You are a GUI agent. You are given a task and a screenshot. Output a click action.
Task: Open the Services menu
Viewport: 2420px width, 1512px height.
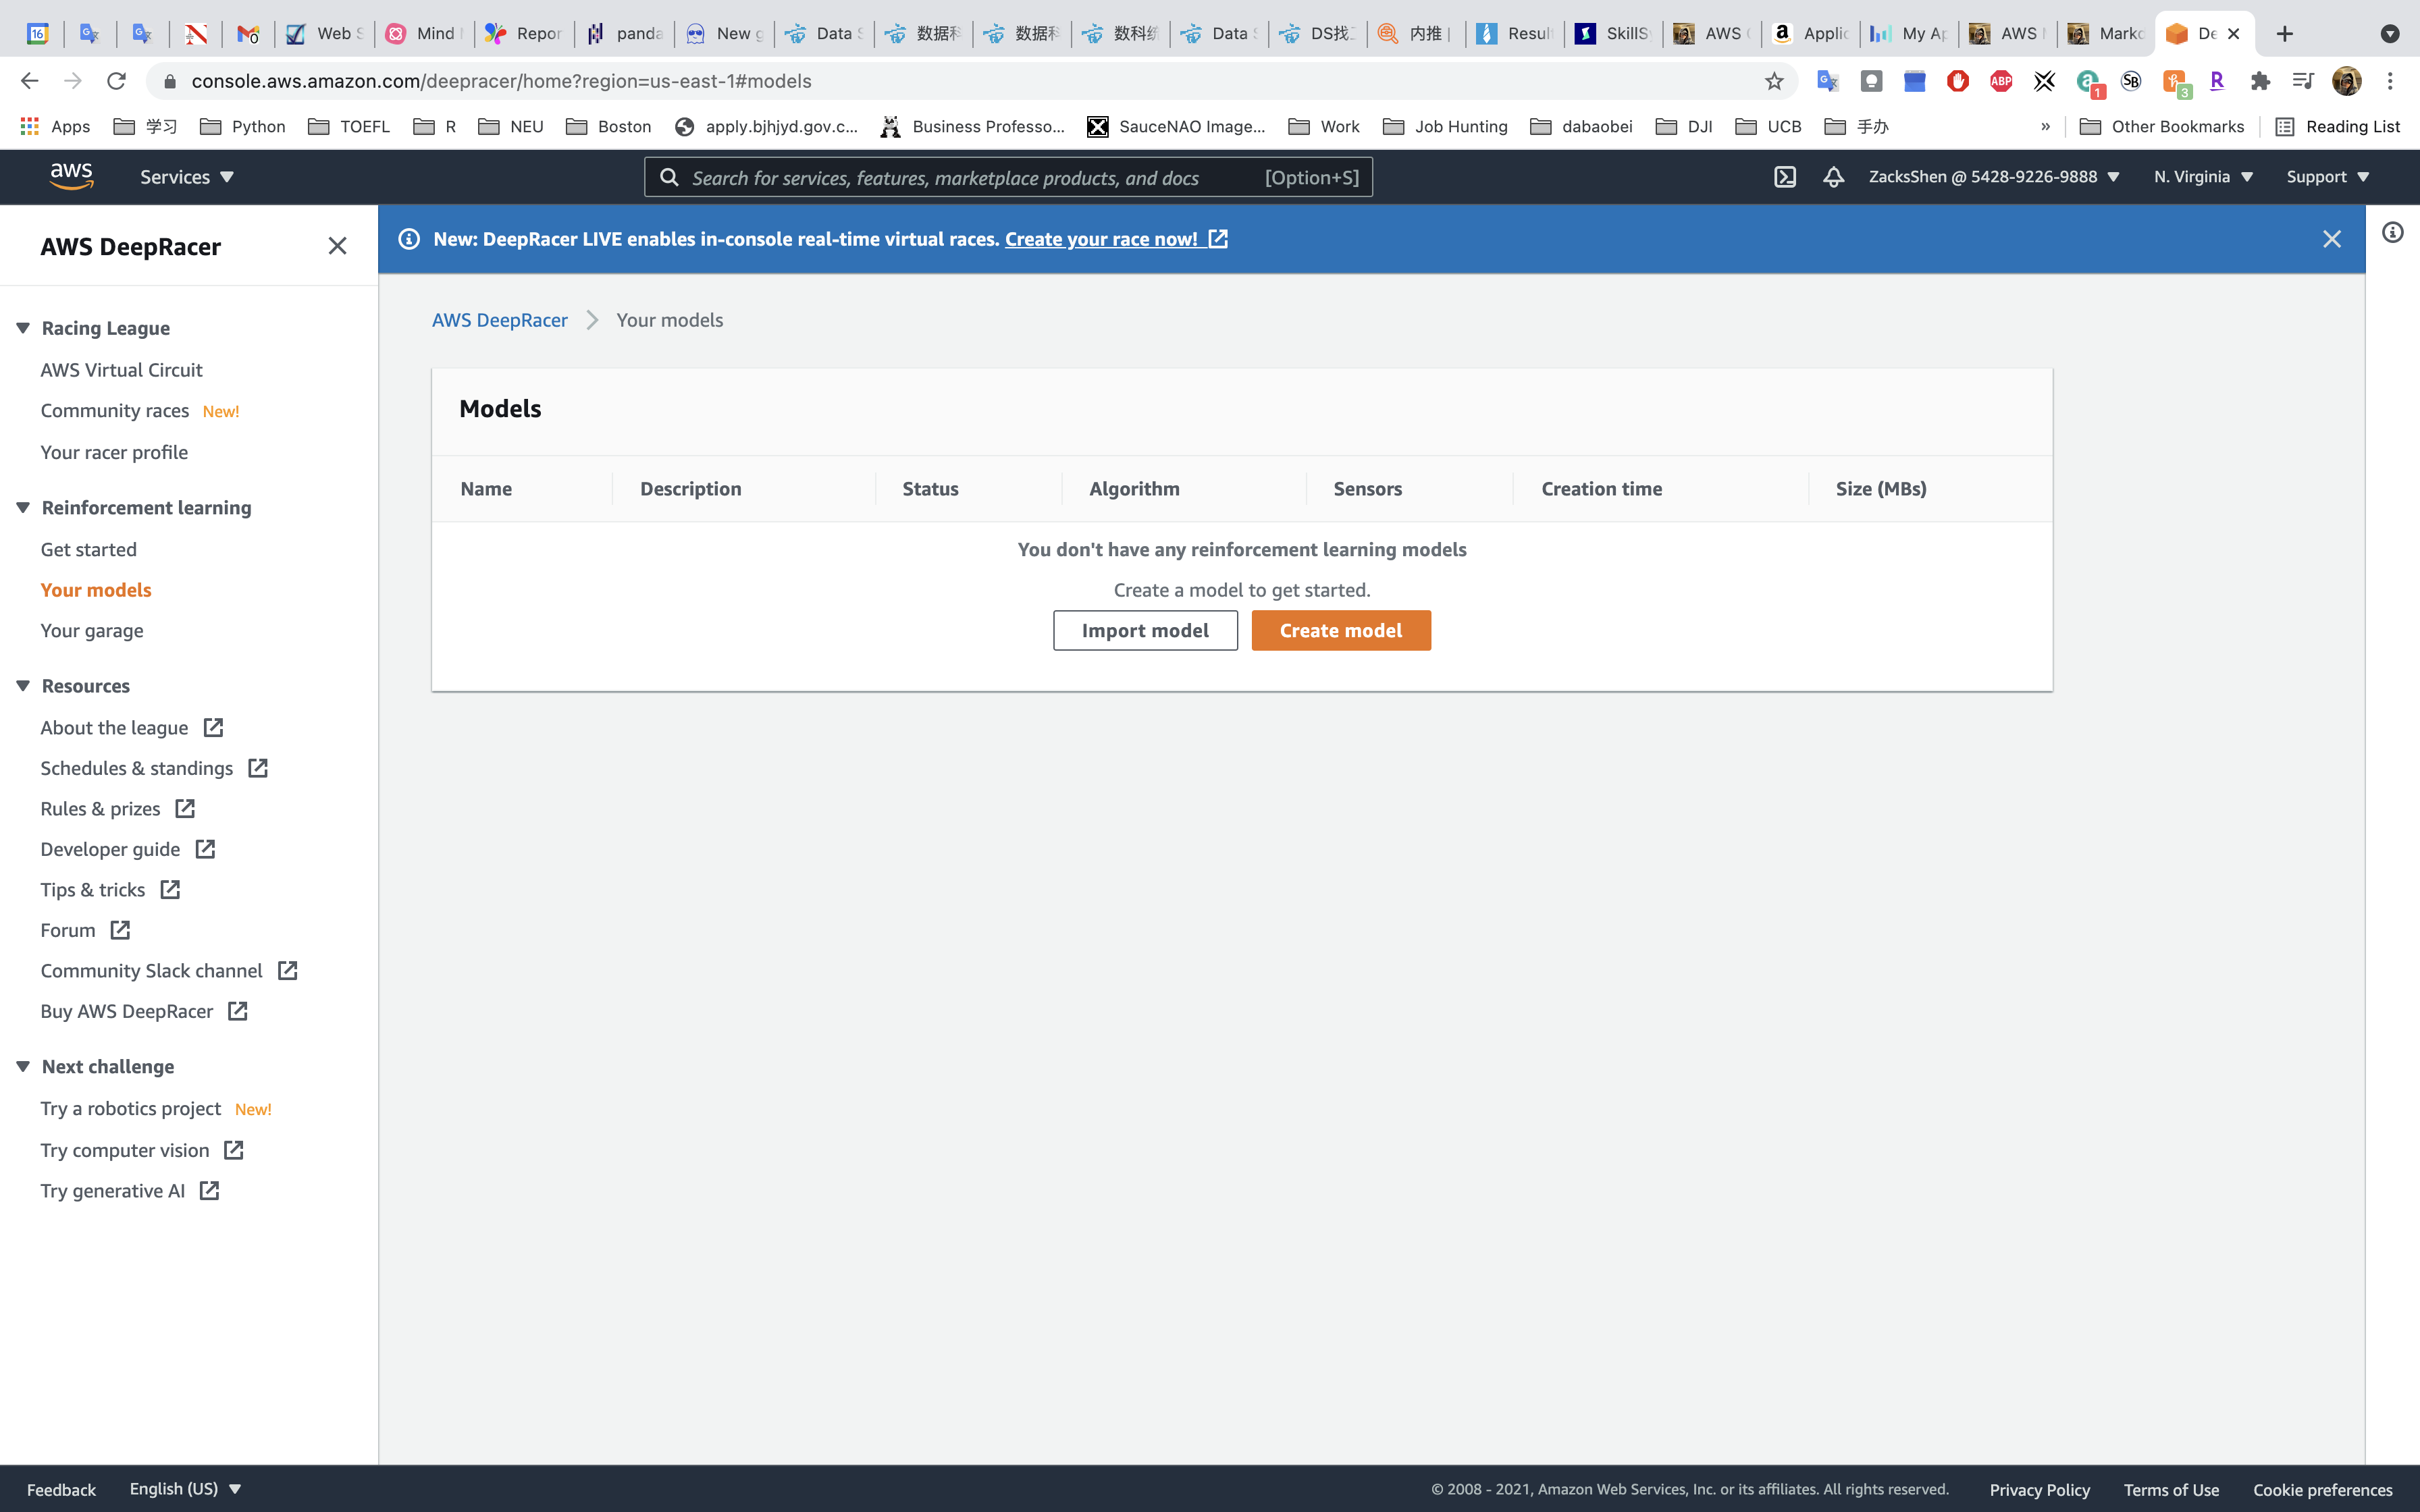tap(186, 177)
